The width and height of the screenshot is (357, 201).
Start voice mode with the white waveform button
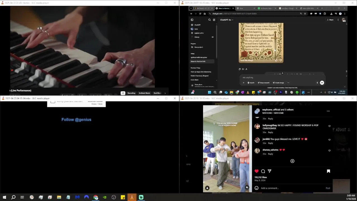click(x=322, y=83)
